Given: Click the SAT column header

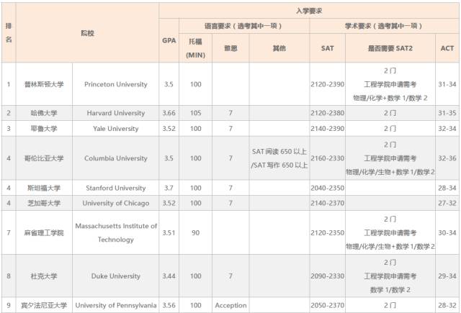Looking at the screenshot, I should point(327,48).
